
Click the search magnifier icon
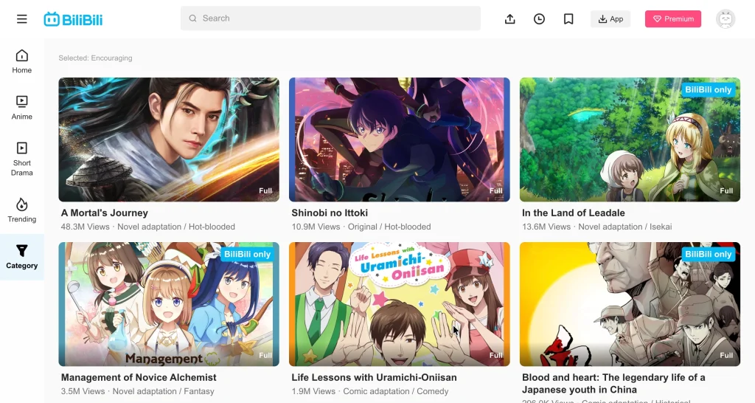(x=192, y=18)
